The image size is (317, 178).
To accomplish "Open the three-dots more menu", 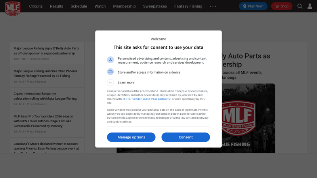I will [x=213, y=6].
